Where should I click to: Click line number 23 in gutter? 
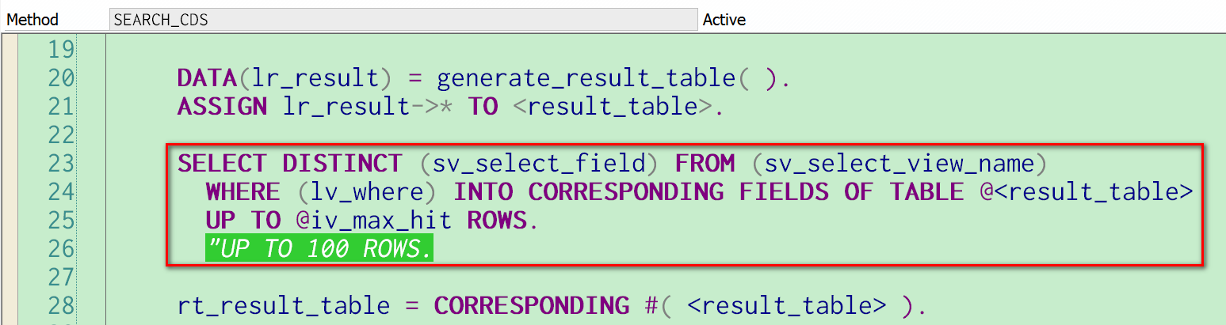point(61,164)
